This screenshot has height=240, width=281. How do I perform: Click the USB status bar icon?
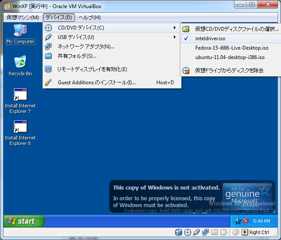point(197,232)
